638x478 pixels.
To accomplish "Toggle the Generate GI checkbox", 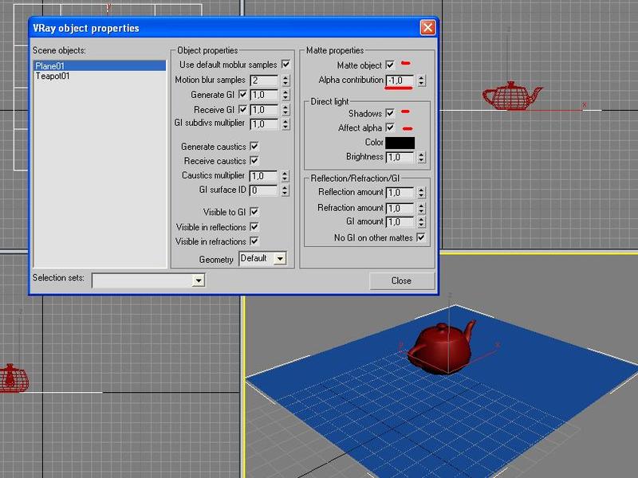I will 243,95.
